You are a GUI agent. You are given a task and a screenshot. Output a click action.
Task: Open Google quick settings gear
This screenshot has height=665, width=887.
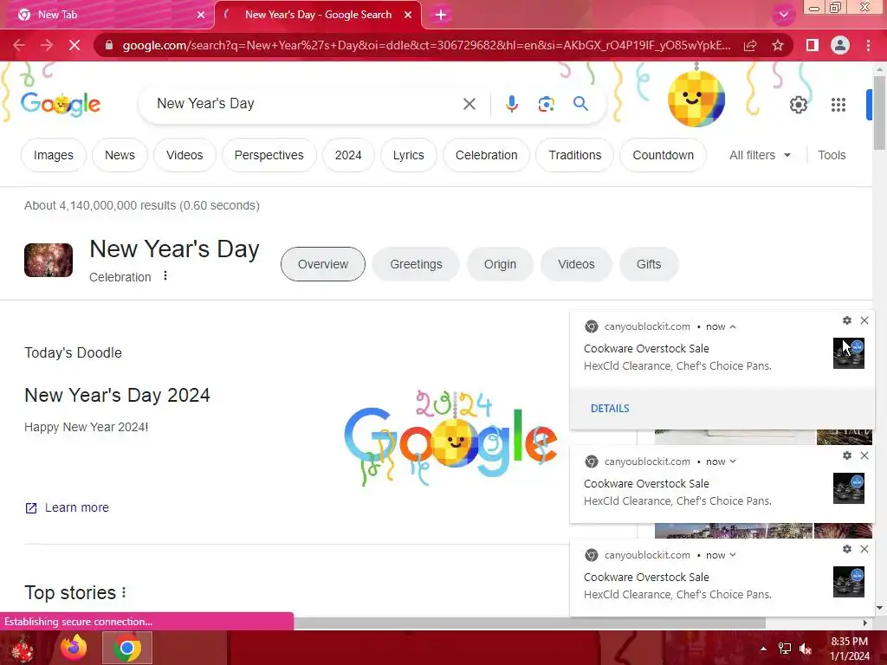(x=798, y=105)
